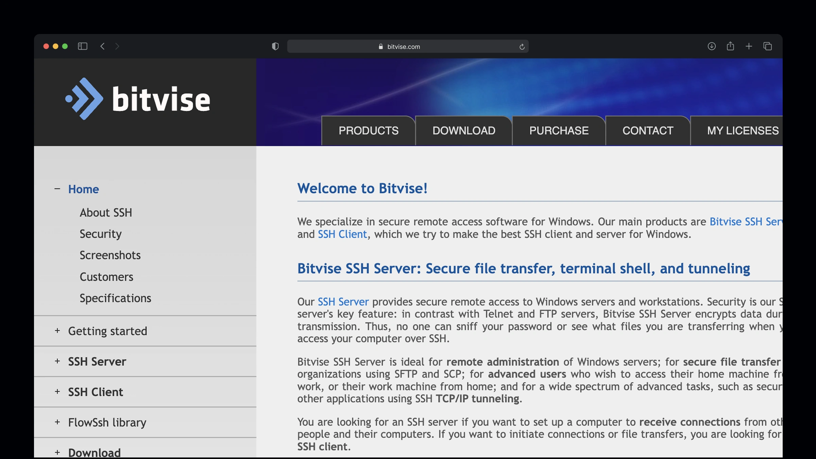Image resolution: width=816 pixels, height=459 pixels.
Task: Open the PRODUCTS tab
Action: [368, 131]
